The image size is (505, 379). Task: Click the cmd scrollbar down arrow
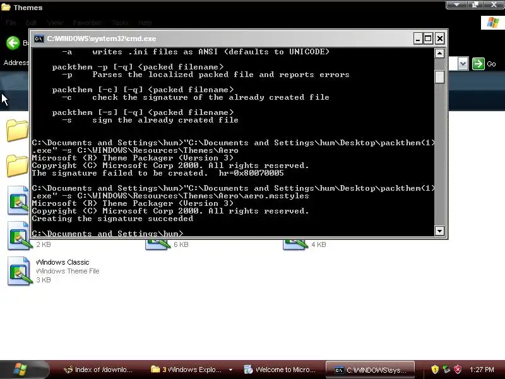[x=439, y=231]
